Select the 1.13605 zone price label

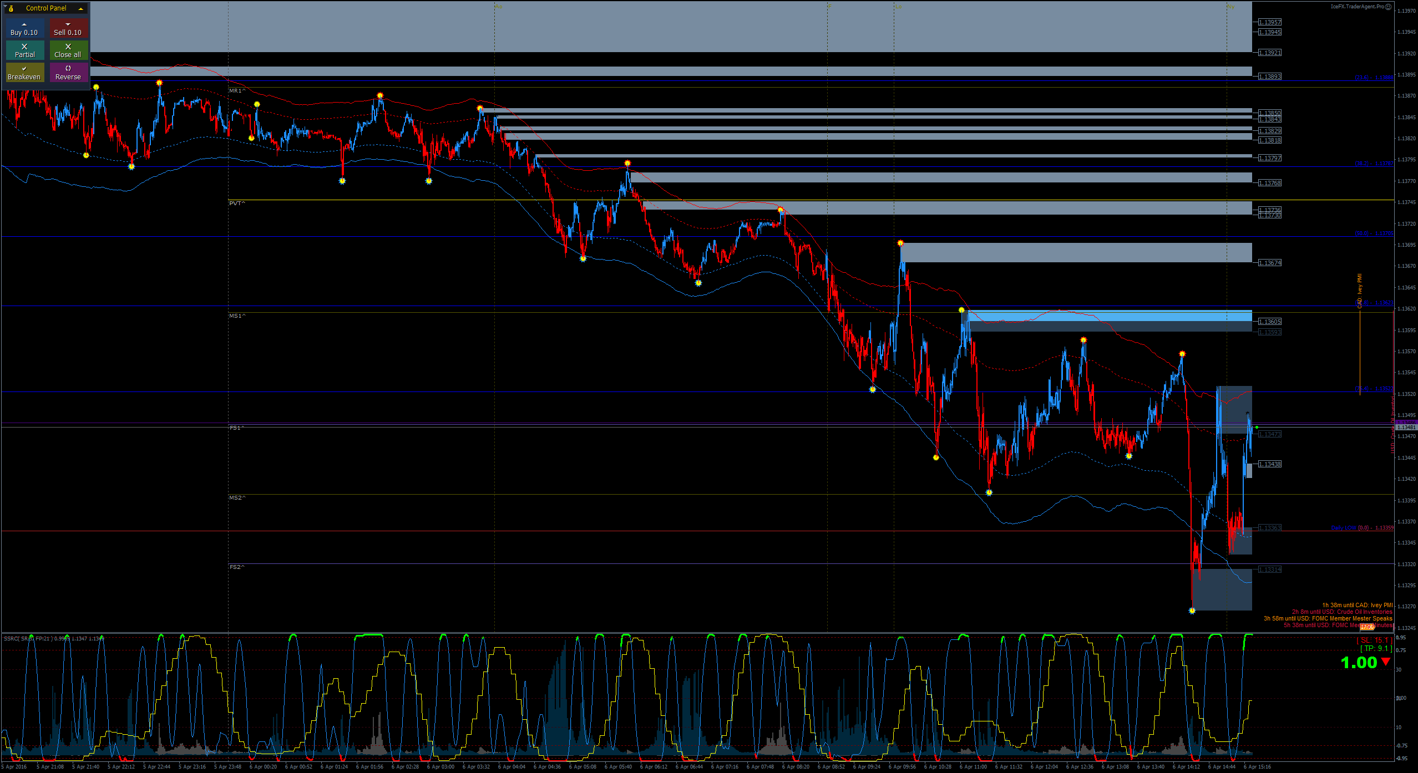[x=1269, y=322]
